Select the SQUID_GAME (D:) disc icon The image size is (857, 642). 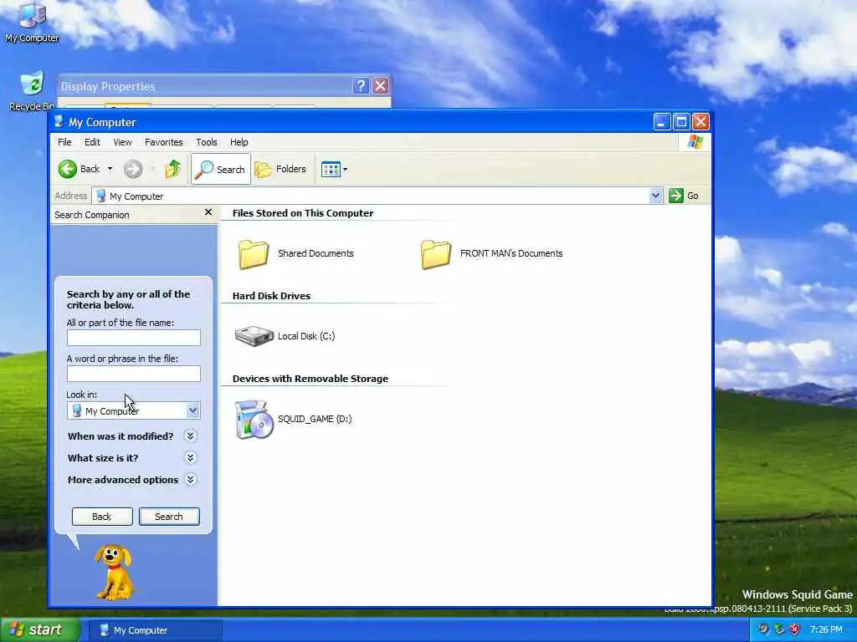coord(254,420)
